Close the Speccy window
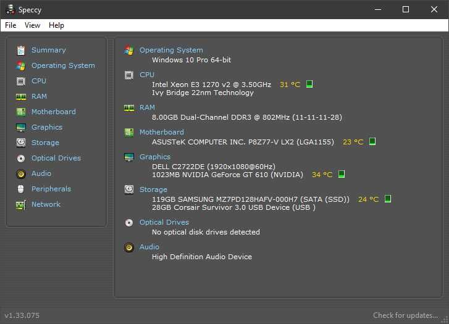Image resolution: width=449 pixels, height=324 pixels. pos(434,9)
